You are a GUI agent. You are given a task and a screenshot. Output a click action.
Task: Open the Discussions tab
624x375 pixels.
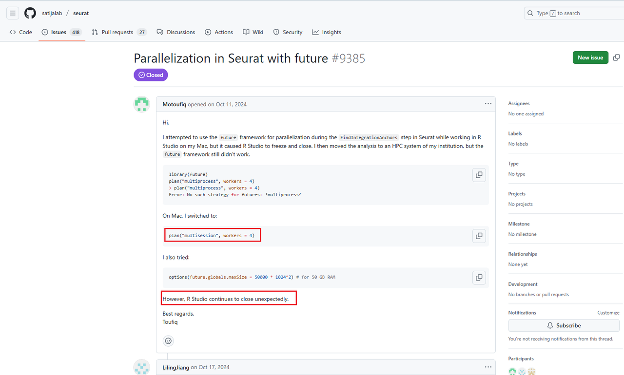point(176,32)
